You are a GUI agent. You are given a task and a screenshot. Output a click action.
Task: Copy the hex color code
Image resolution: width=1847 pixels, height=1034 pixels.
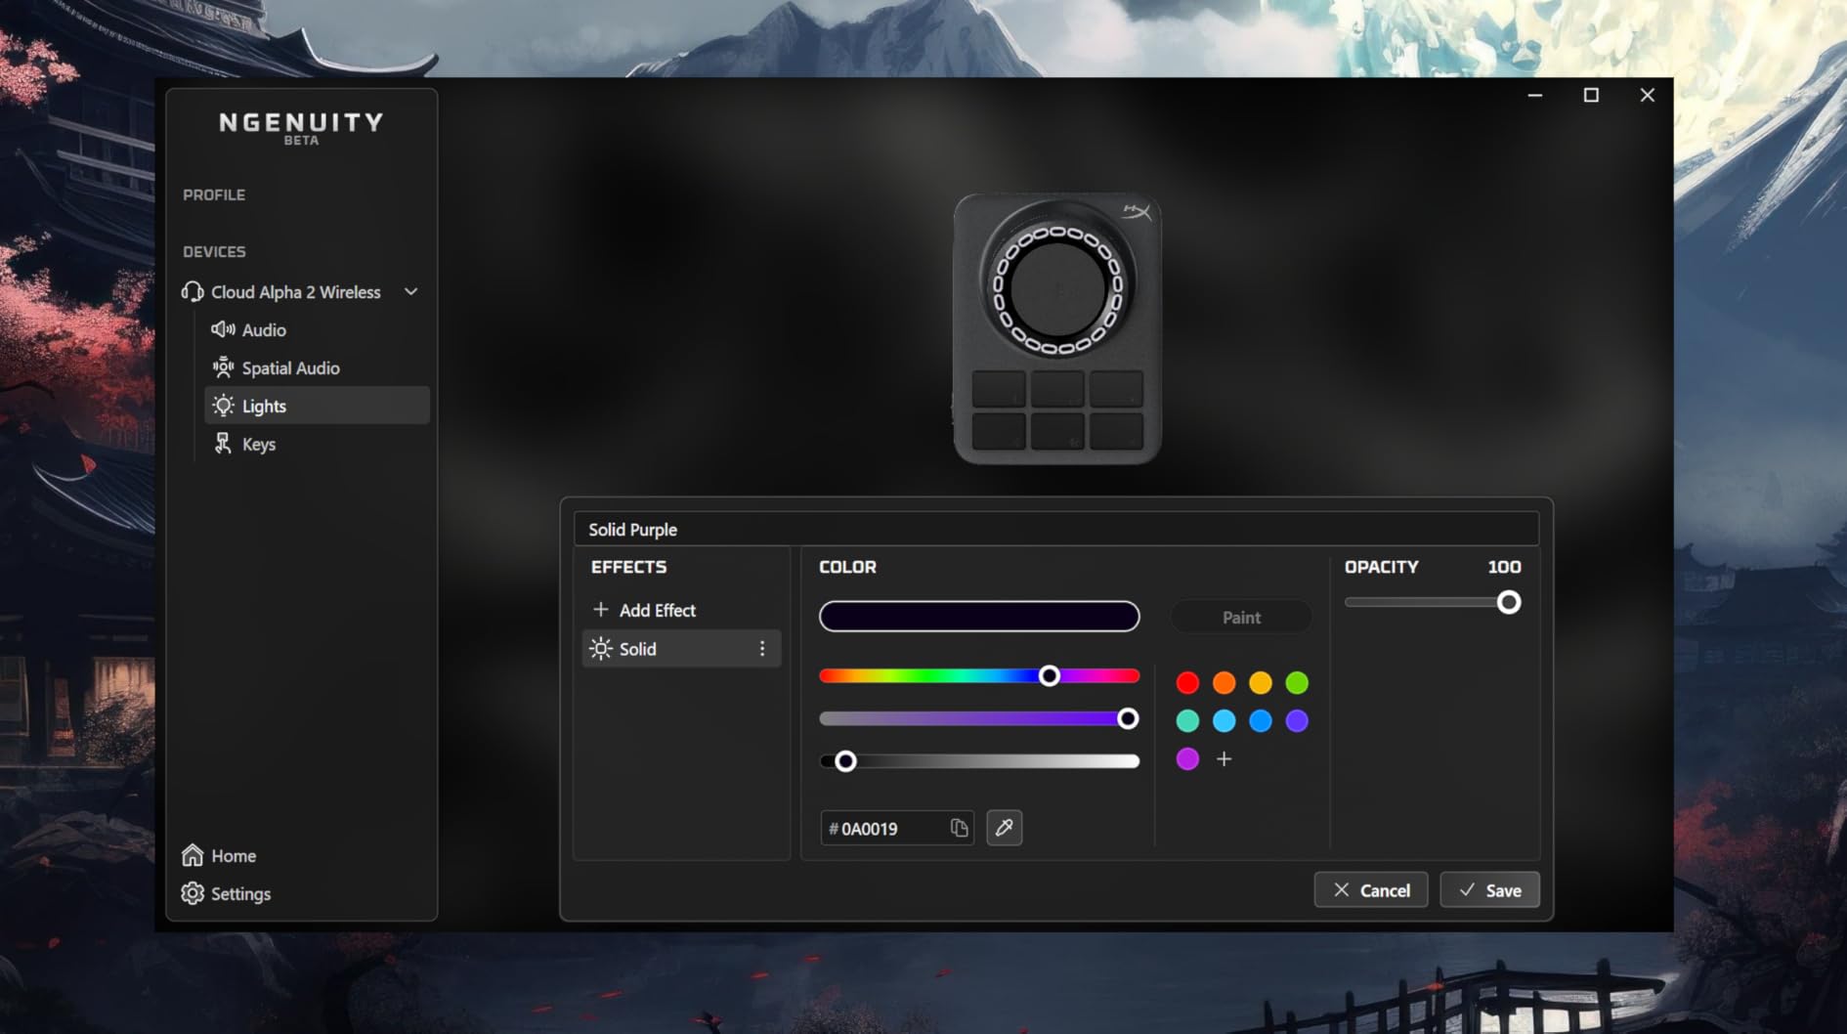[960, 828]
